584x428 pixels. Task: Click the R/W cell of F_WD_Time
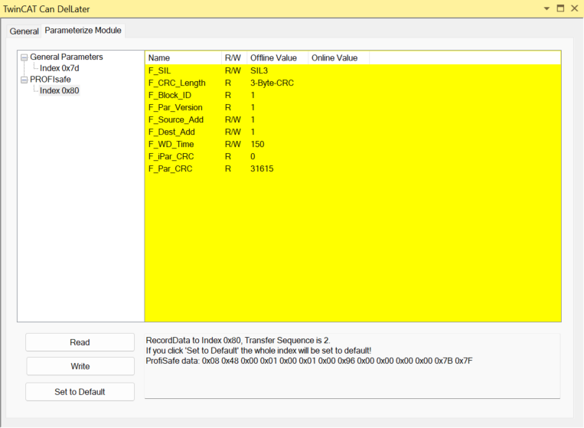[x=233, y=144]
